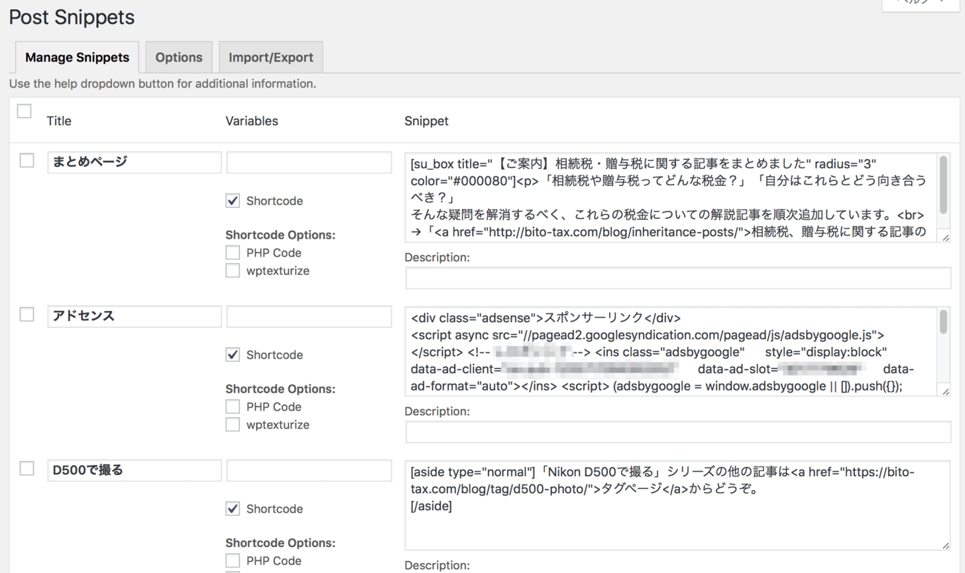Edit the まとめページ title field
Image resolution: width=965 pixels, height=573 pixels.
(135, 162)
